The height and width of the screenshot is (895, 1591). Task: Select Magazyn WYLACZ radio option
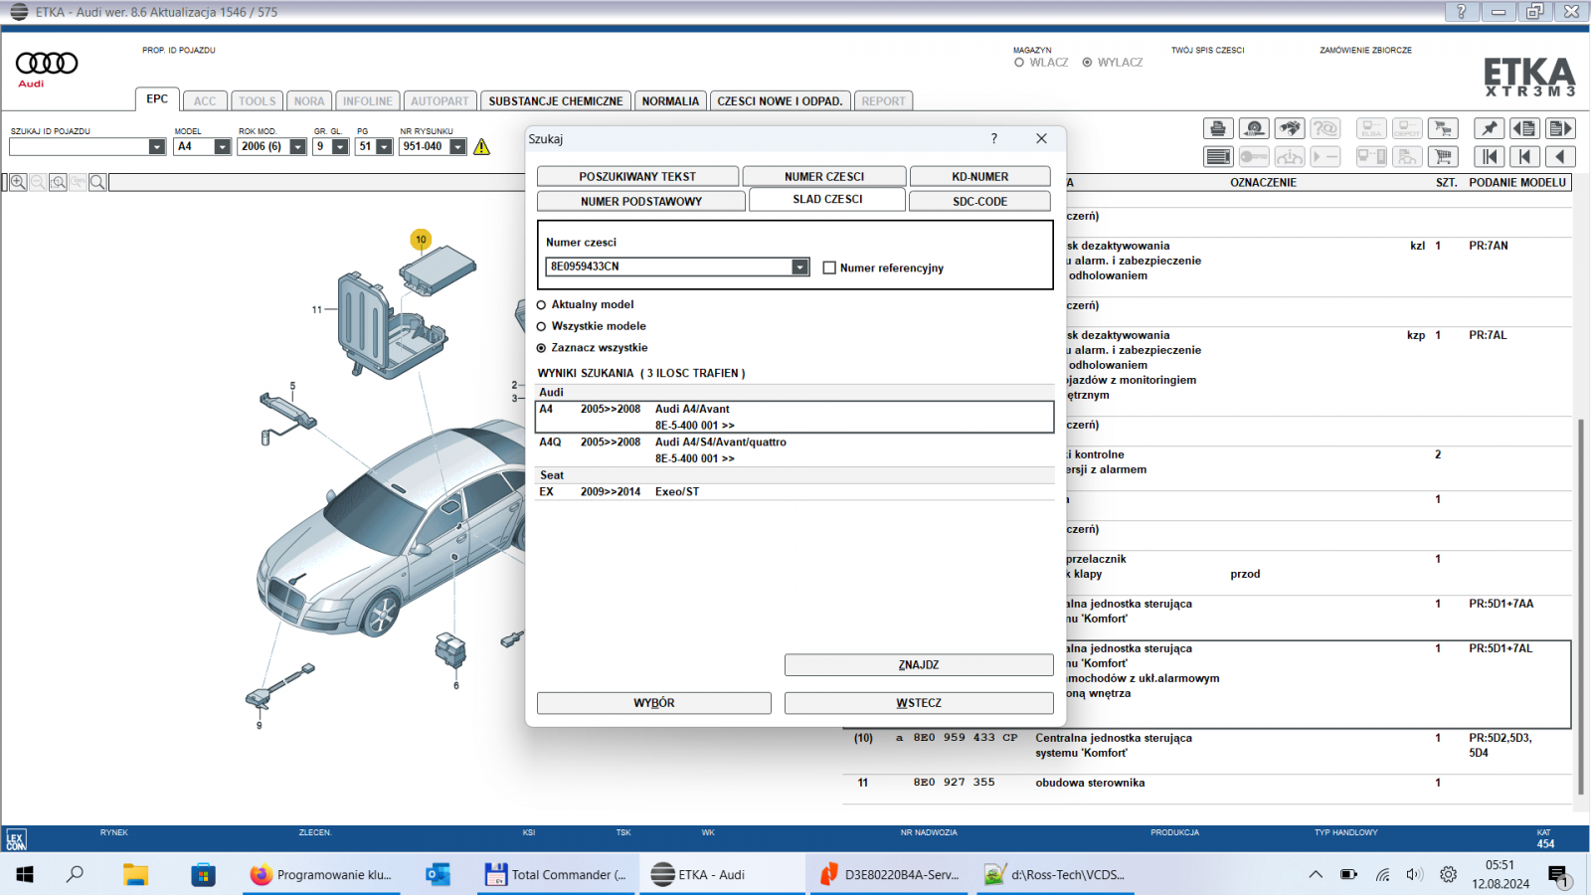click(x=1087, y=63)
